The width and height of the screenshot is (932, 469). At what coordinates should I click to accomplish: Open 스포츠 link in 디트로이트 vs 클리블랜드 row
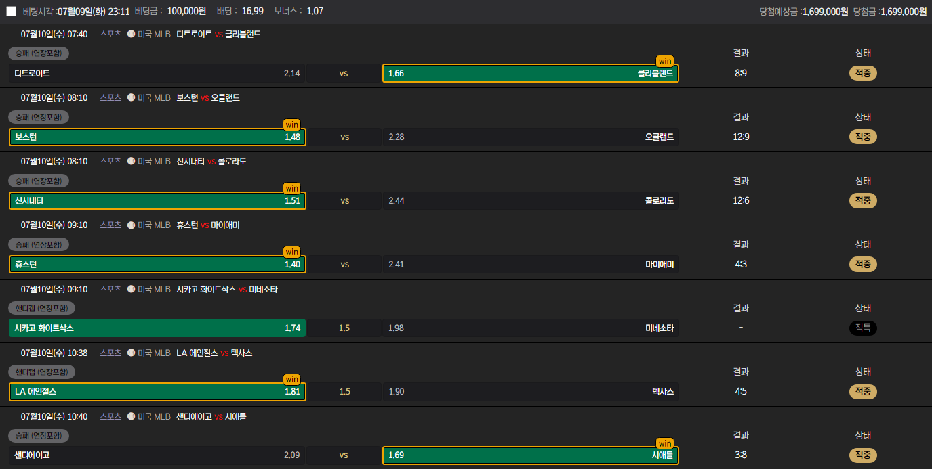pos(110,34)
